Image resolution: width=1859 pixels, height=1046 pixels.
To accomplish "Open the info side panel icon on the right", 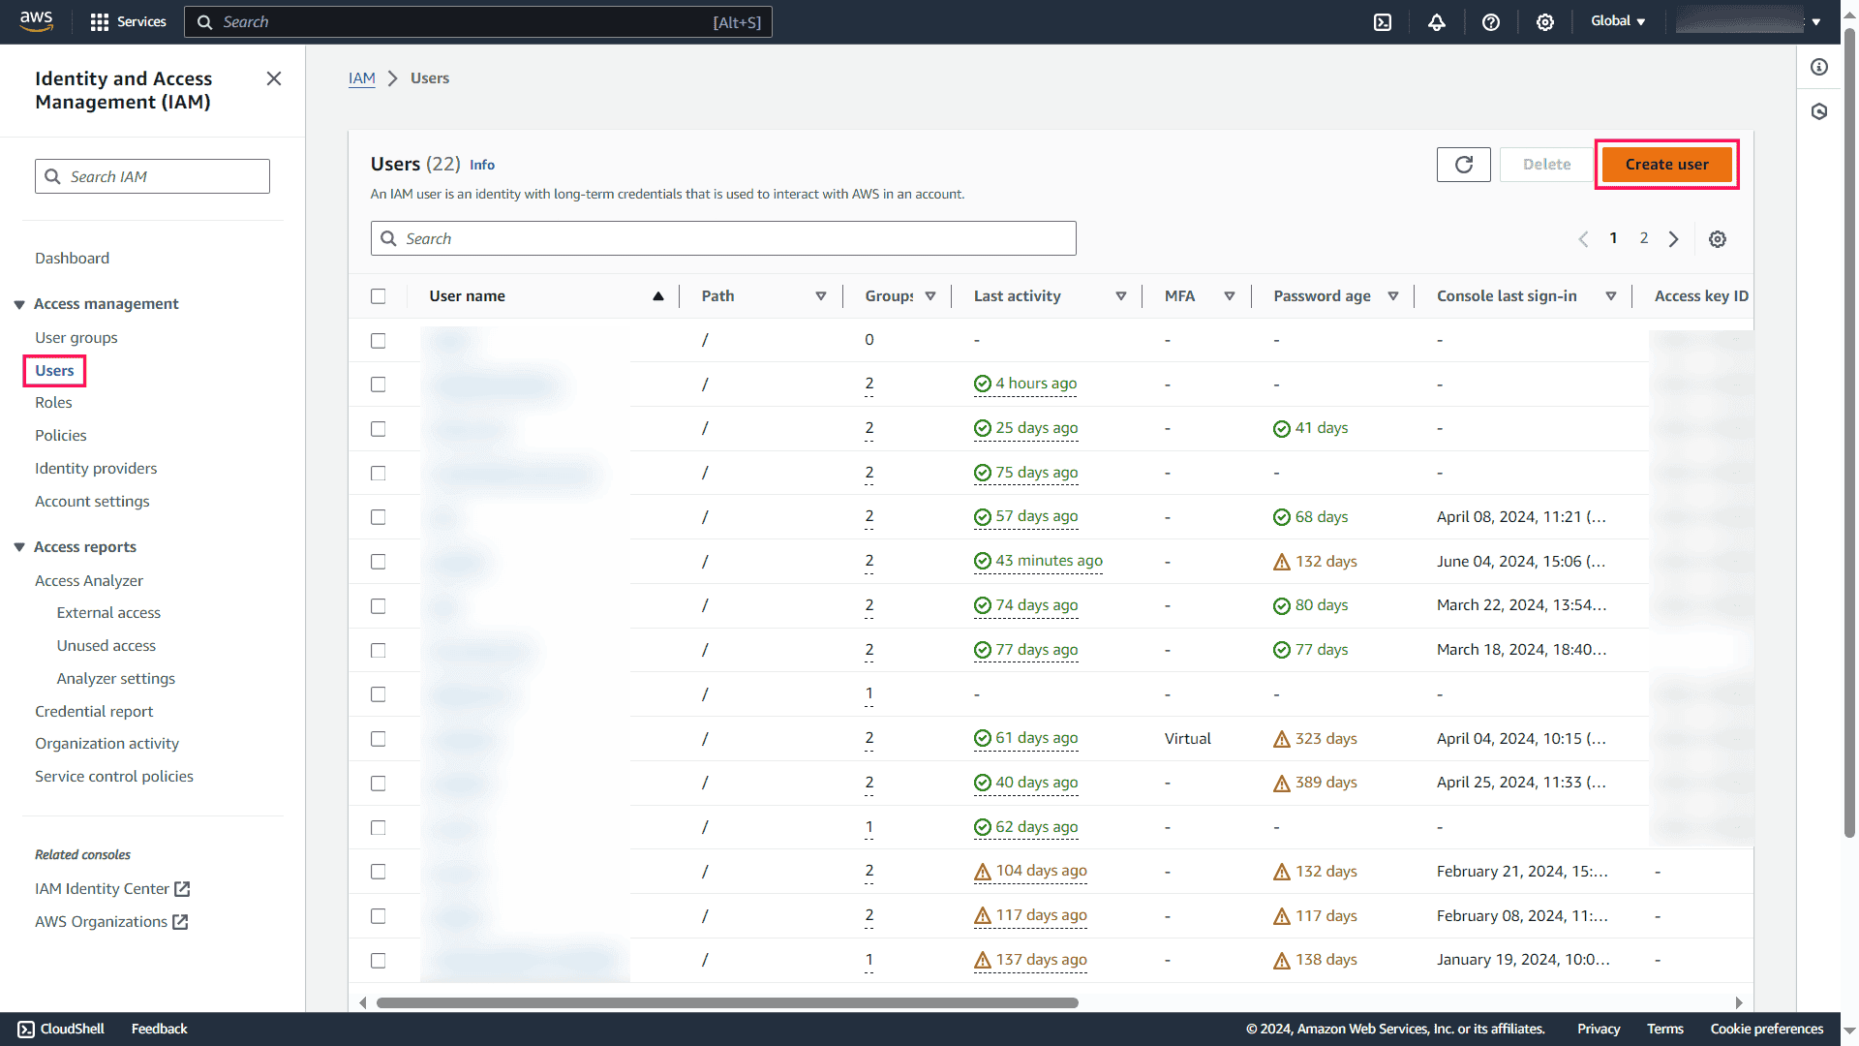I will click(x=1818, y=67).
